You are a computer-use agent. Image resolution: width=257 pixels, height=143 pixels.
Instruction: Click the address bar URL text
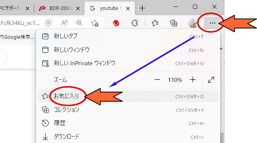pos(20,23)
